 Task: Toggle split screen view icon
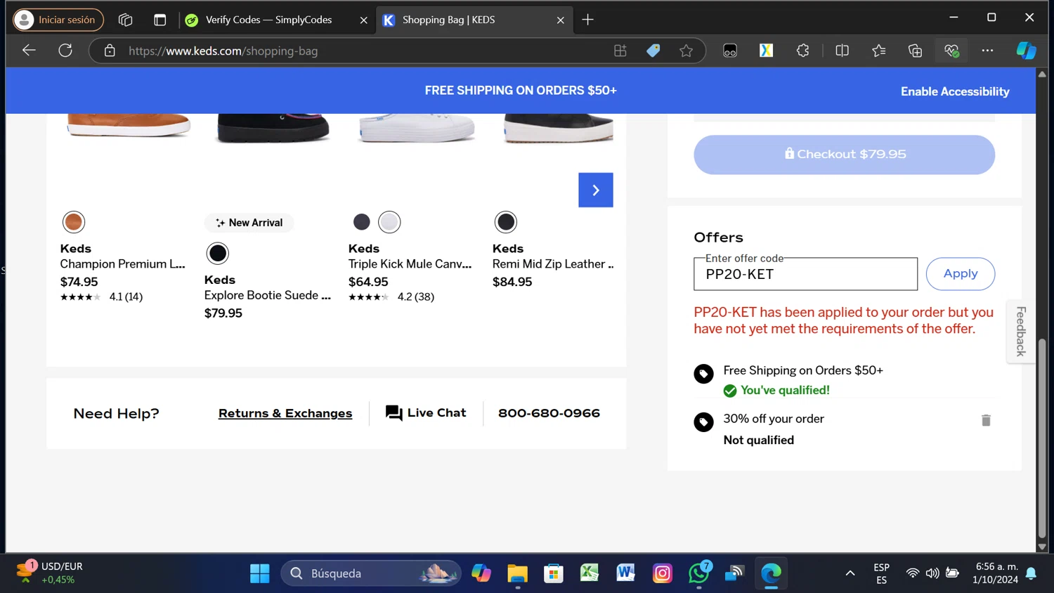[x=842, y=51]
